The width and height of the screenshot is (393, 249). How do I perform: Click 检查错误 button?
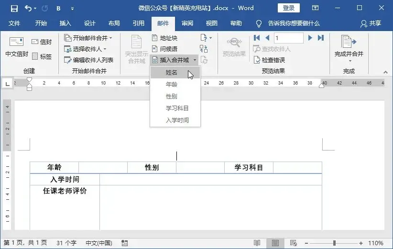[269, 60]
